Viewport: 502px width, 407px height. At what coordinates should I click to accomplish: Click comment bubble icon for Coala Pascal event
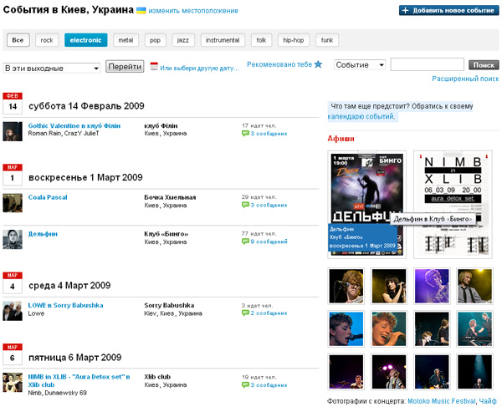coord(245,205)
